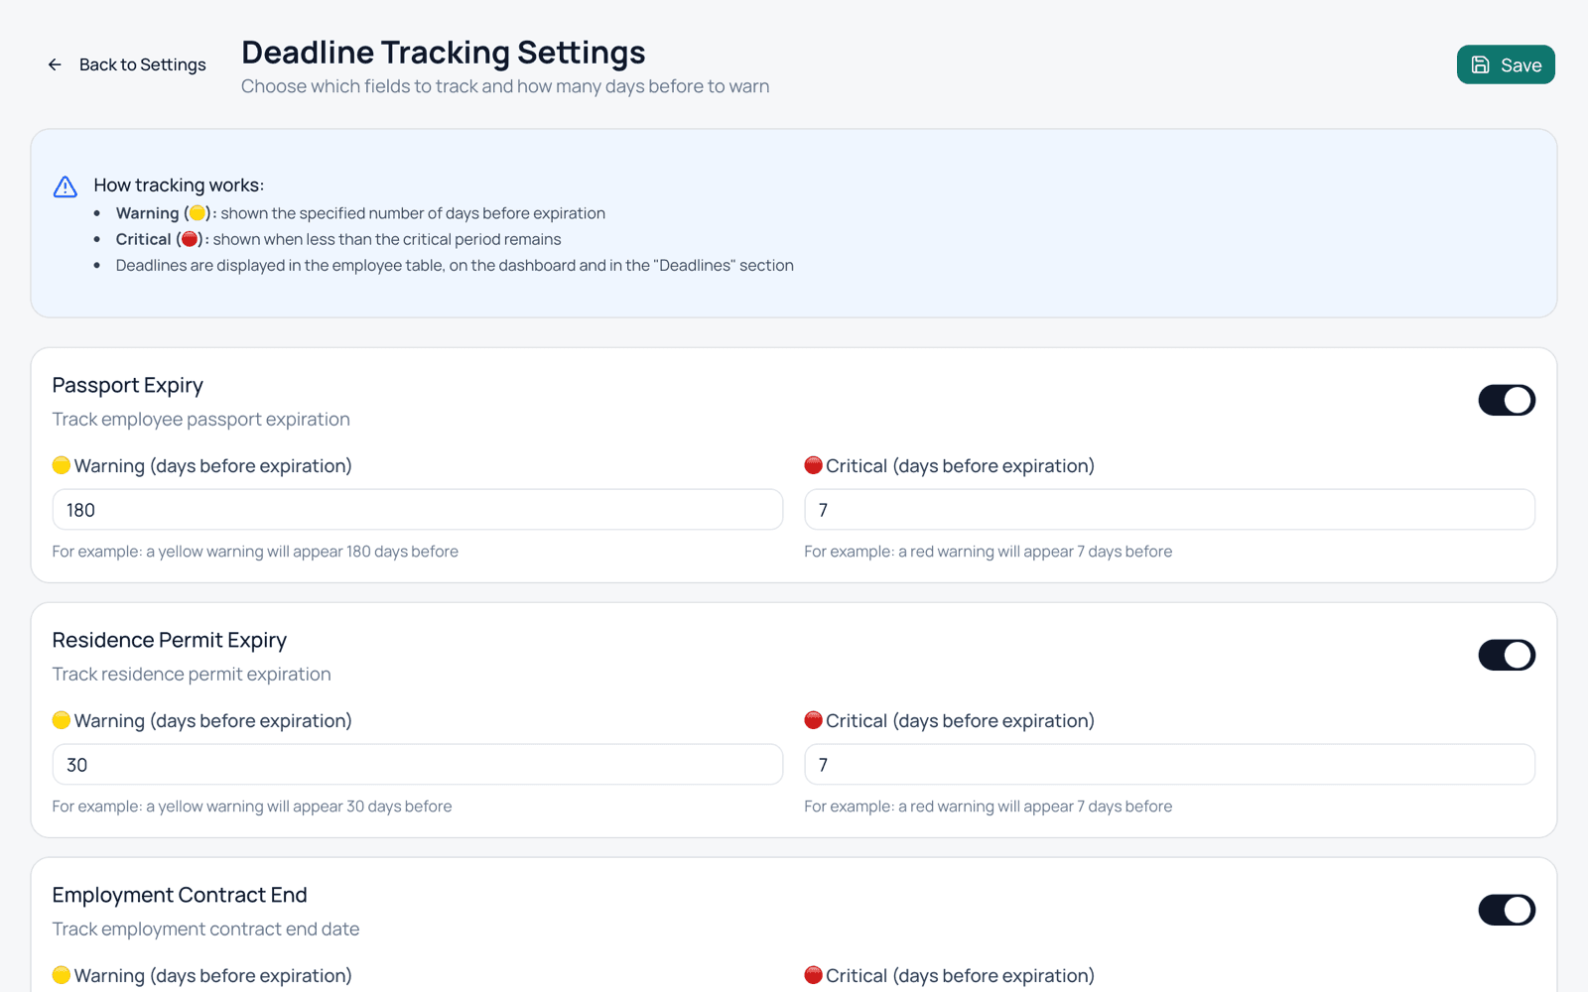Click 'Track residence permit expiration' description
This screenshot has height=992, width=1588.
click(x=192, y=675)
